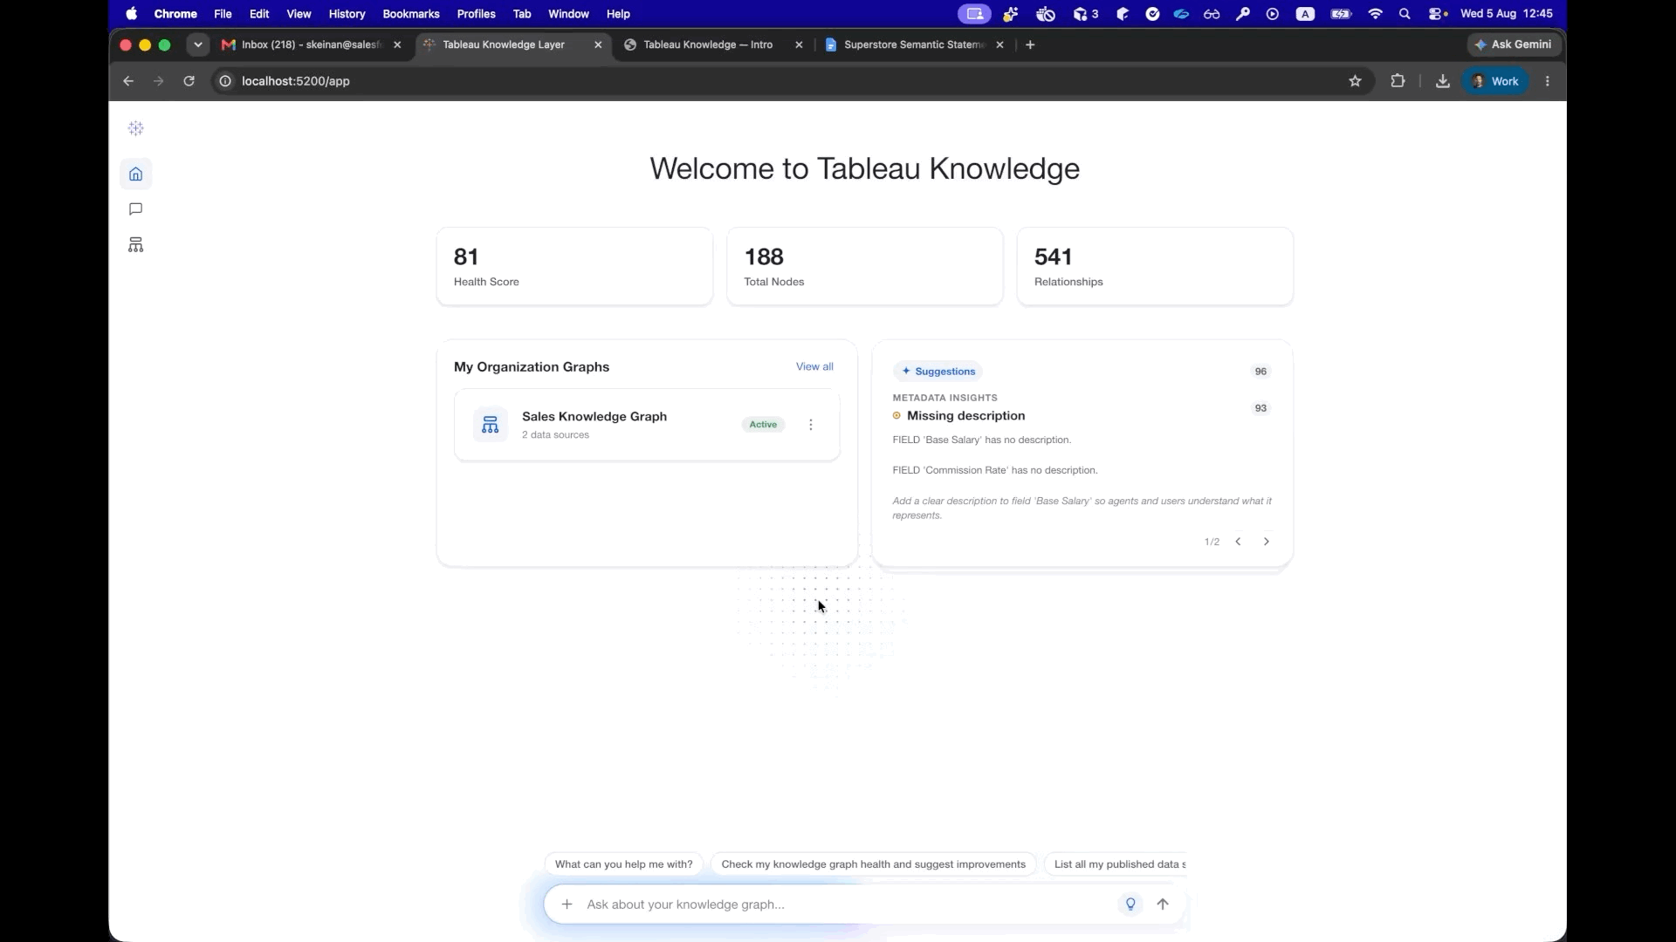
Task: Open Spotlight search in menu bar
Action: (1405, 14)
